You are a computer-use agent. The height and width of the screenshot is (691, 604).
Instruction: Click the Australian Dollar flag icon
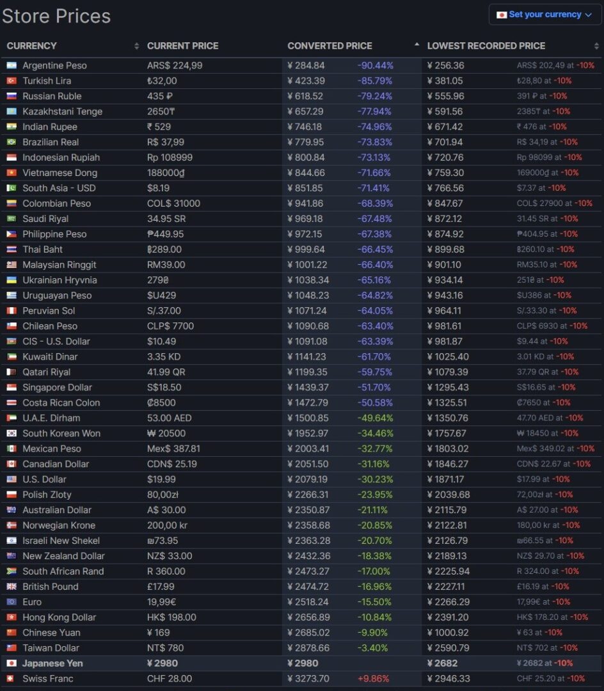[x=11, y=510]
